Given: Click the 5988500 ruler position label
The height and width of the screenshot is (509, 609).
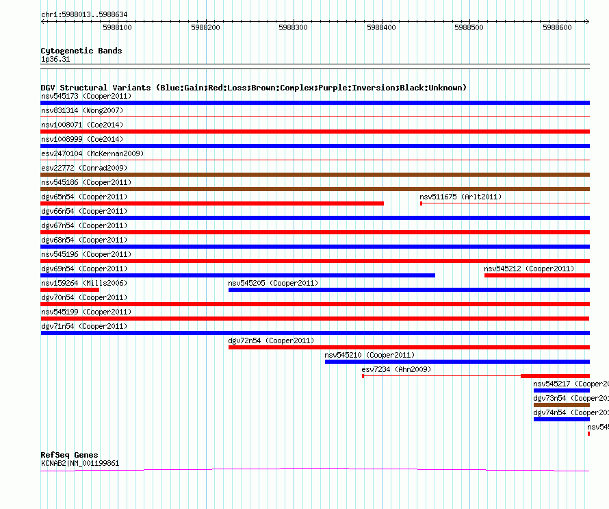Looking at the screenshot, I should [469, 27].
